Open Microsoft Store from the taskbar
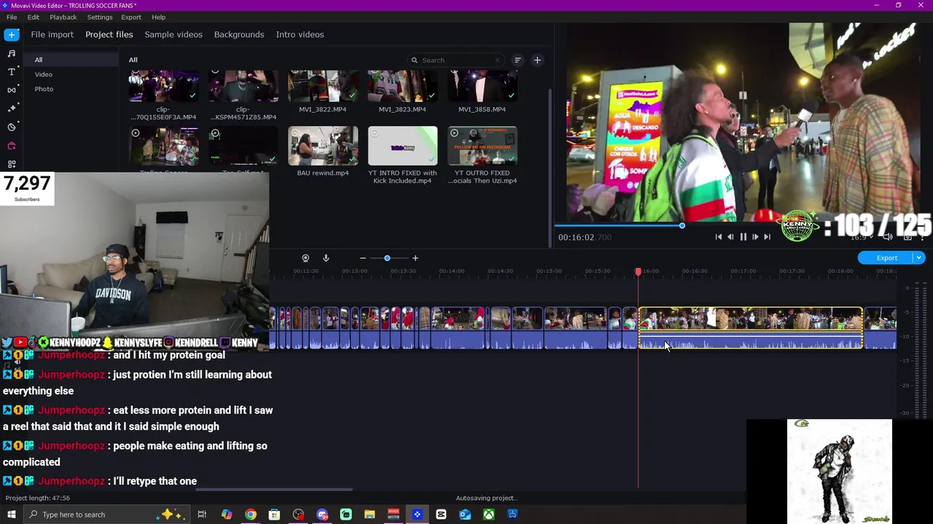 click(x=274, y=515)
